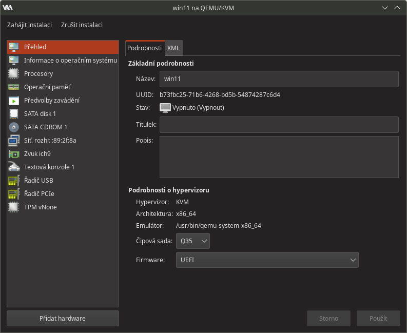Click the x86_64 architecture value

(186, 214)
